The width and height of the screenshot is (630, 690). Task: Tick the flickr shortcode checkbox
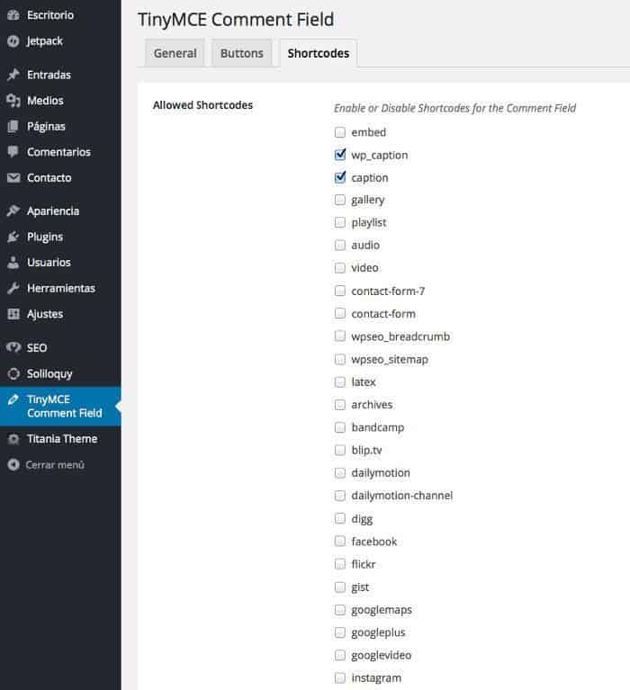click(x=340, y=564)
